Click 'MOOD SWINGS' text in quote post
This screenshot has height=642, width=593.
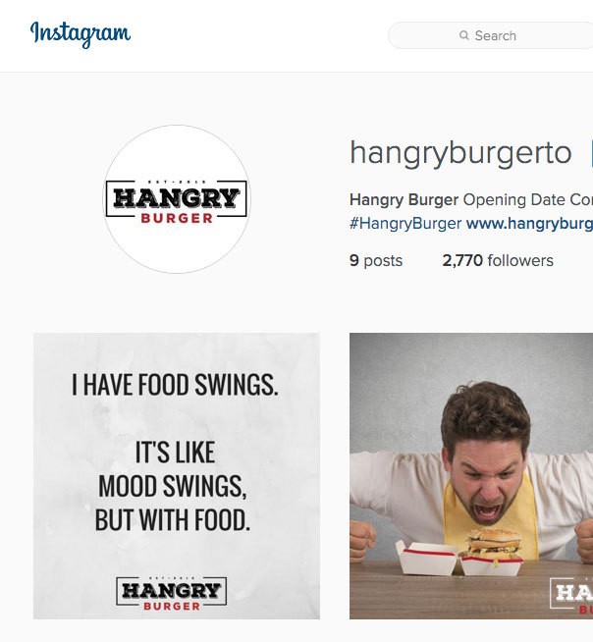coord(173,487)
